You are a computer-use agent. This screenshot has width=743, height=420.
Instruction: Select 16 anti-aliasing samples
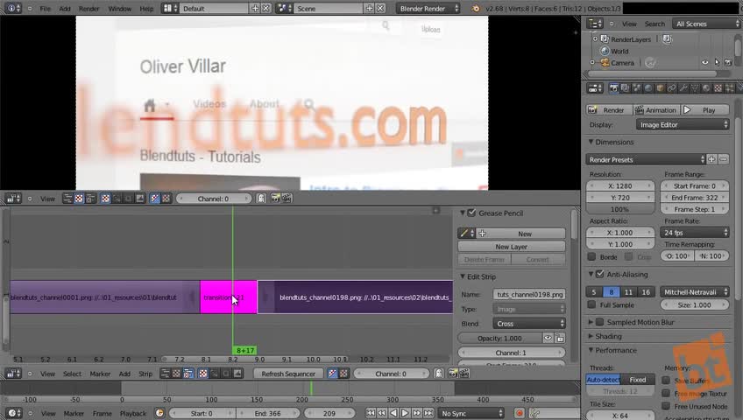(x=646, y=292)
